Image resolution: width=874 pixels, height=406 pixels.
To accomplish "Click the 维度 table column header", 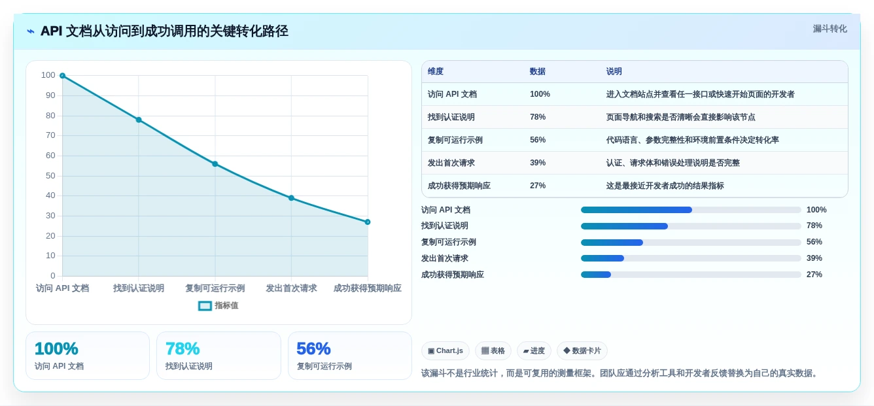I will 436,71.
